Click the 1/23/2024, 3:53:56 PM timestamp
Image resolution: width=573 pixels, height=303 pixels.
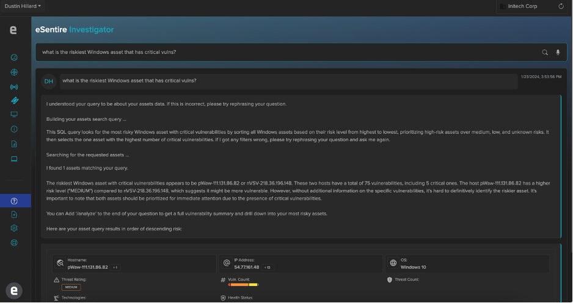point(541,77)
